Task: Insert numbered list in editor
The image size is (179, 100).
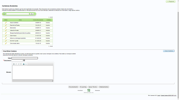Action: (x=19, y=64)
